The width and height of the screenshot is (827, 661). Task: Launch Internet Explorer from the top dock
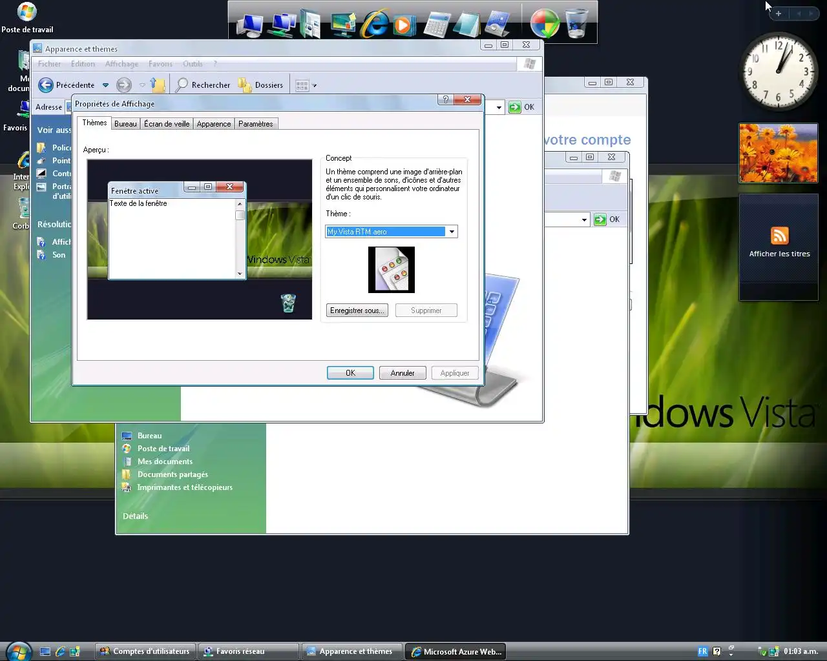(x=374, y=24)
